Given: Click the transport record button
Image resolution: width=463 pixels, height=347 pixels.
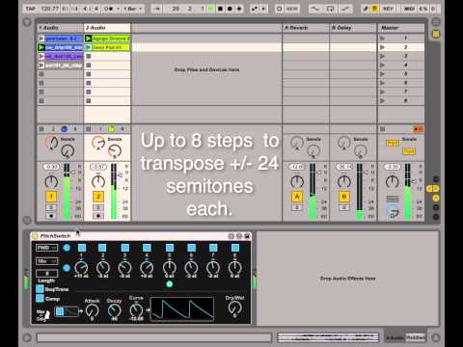Looking at the screenshot, I should [230, 9].
